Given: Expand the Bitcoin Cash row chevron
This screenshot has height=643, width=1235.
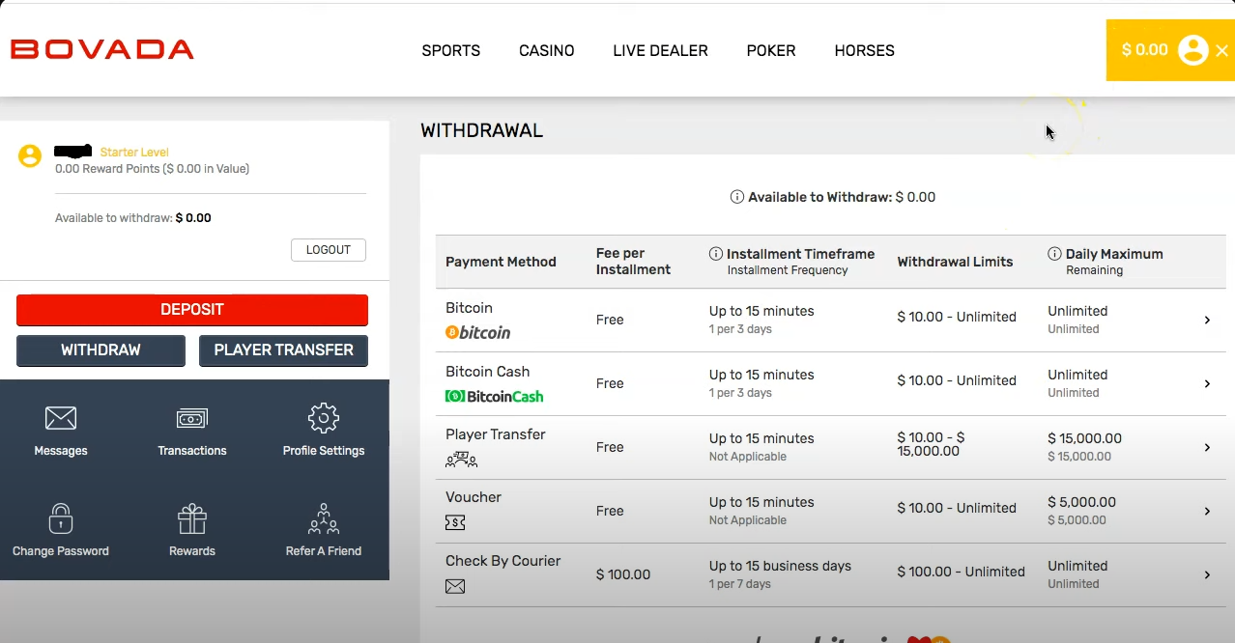Looking at the screenshot, I should click(x=1207, y=383).
